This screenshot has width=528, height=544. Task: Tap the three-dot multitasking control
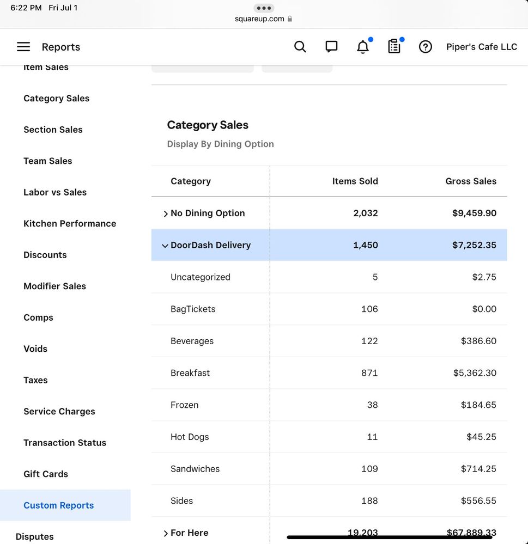(x=264, y=8)
